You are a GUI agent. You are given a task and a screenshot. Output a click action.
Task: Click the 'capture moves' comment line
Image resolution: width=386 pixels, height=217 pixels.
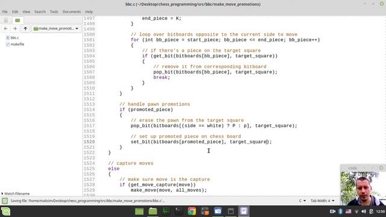[x=131, y=163]
